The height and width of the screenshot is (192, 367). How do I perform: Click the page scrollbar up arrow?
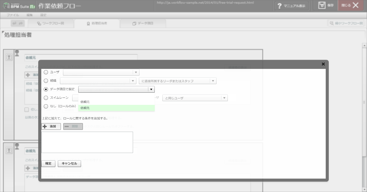[364, 45]
